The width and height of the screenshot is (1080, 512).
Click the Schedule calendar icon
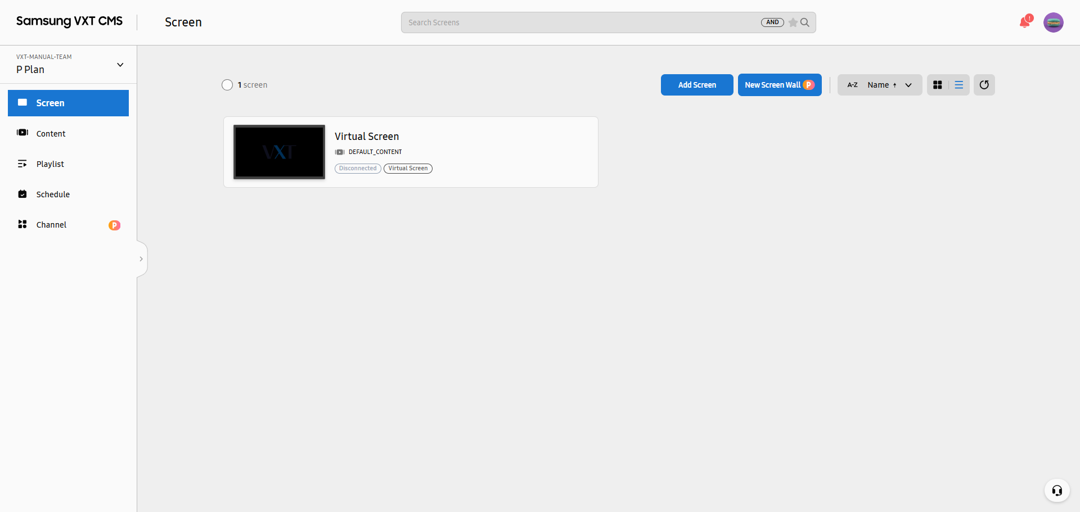click(22, 194)
